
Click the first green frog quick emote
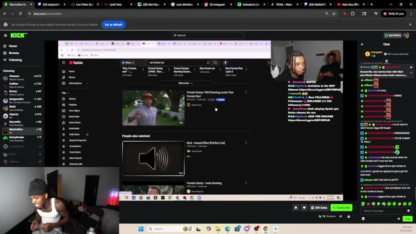pyautogui.click(x=363, y=204)
